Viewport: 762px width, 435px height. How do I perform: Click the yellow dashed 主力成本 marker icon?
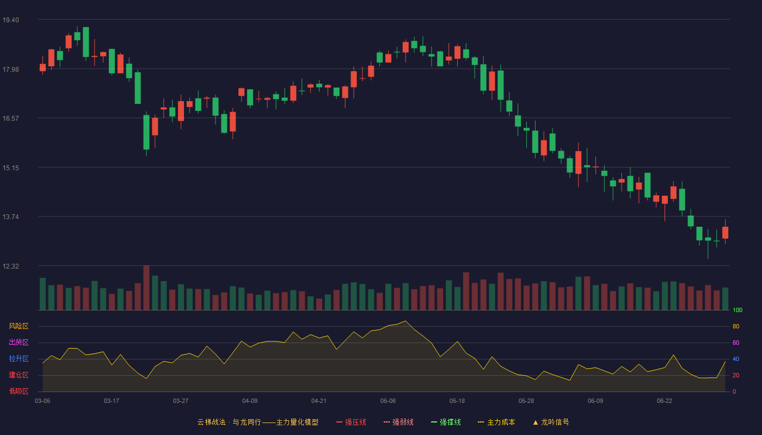coord(481,422)
